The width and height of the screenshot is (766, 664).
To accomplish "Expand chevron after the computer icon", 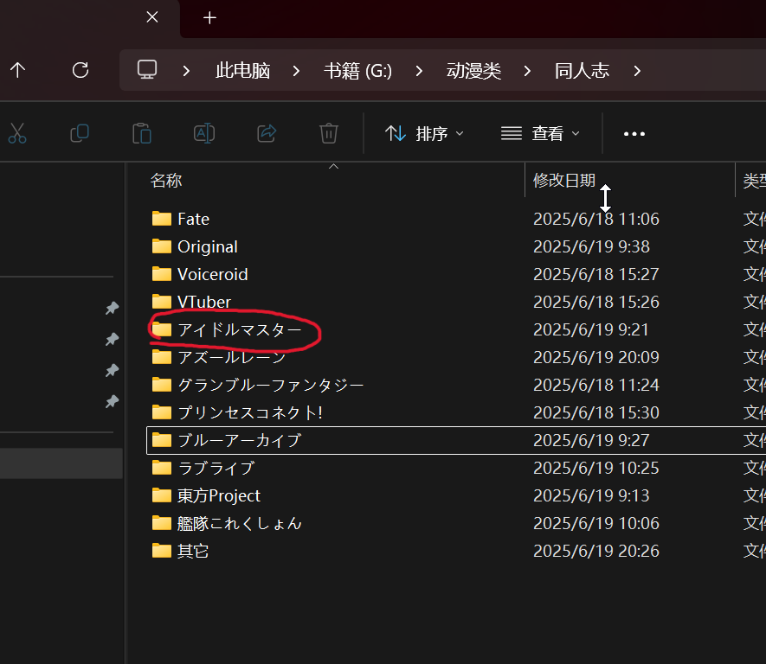I will [x=186, y=71].
